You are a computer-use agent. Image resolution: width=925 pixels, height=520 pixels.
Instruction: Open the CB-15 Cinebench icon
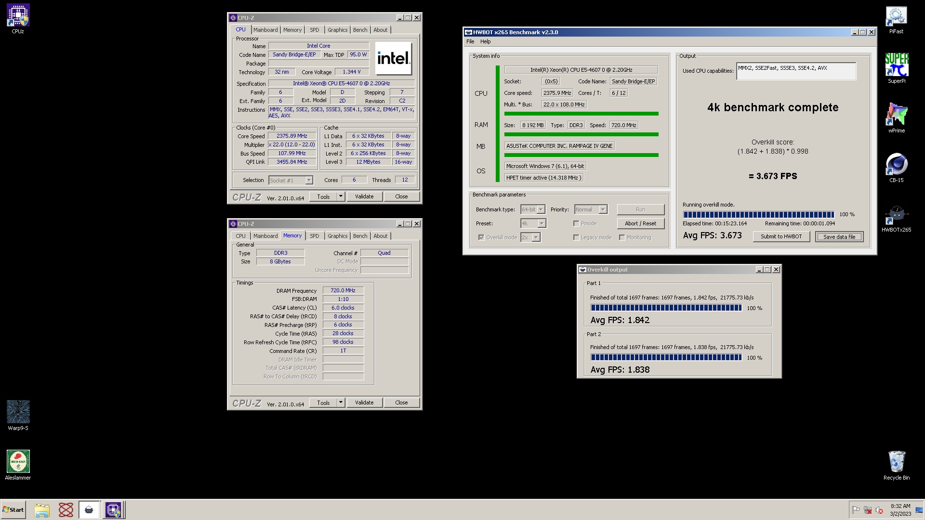[896, 168]
